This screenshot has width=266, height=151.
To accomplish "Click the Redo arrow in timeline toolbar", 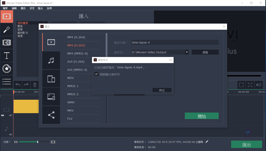I will [x=26, y=85].
